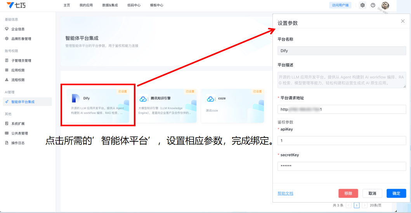This screenshot has width=411, height=213.
Task: Open 系统扩展 in sidebar
Action: (18, 124)
